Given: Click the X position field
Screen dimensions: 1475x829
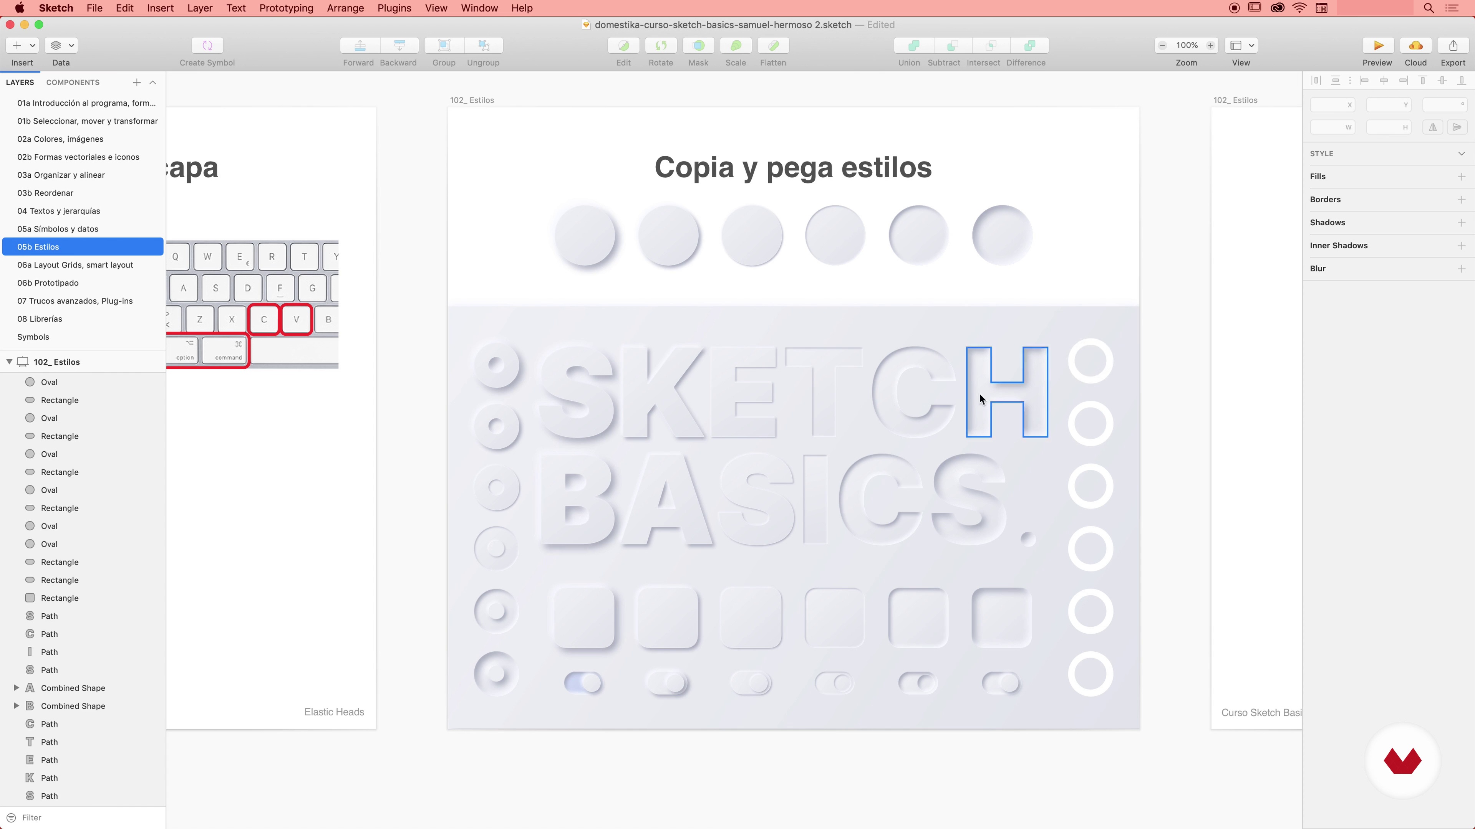Looking at the screenshot, I should tap(1332, 105).
